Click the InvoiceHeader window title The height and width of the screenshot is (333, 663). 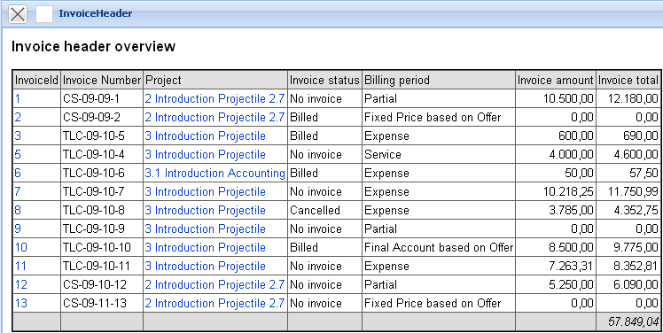point(96,13)
